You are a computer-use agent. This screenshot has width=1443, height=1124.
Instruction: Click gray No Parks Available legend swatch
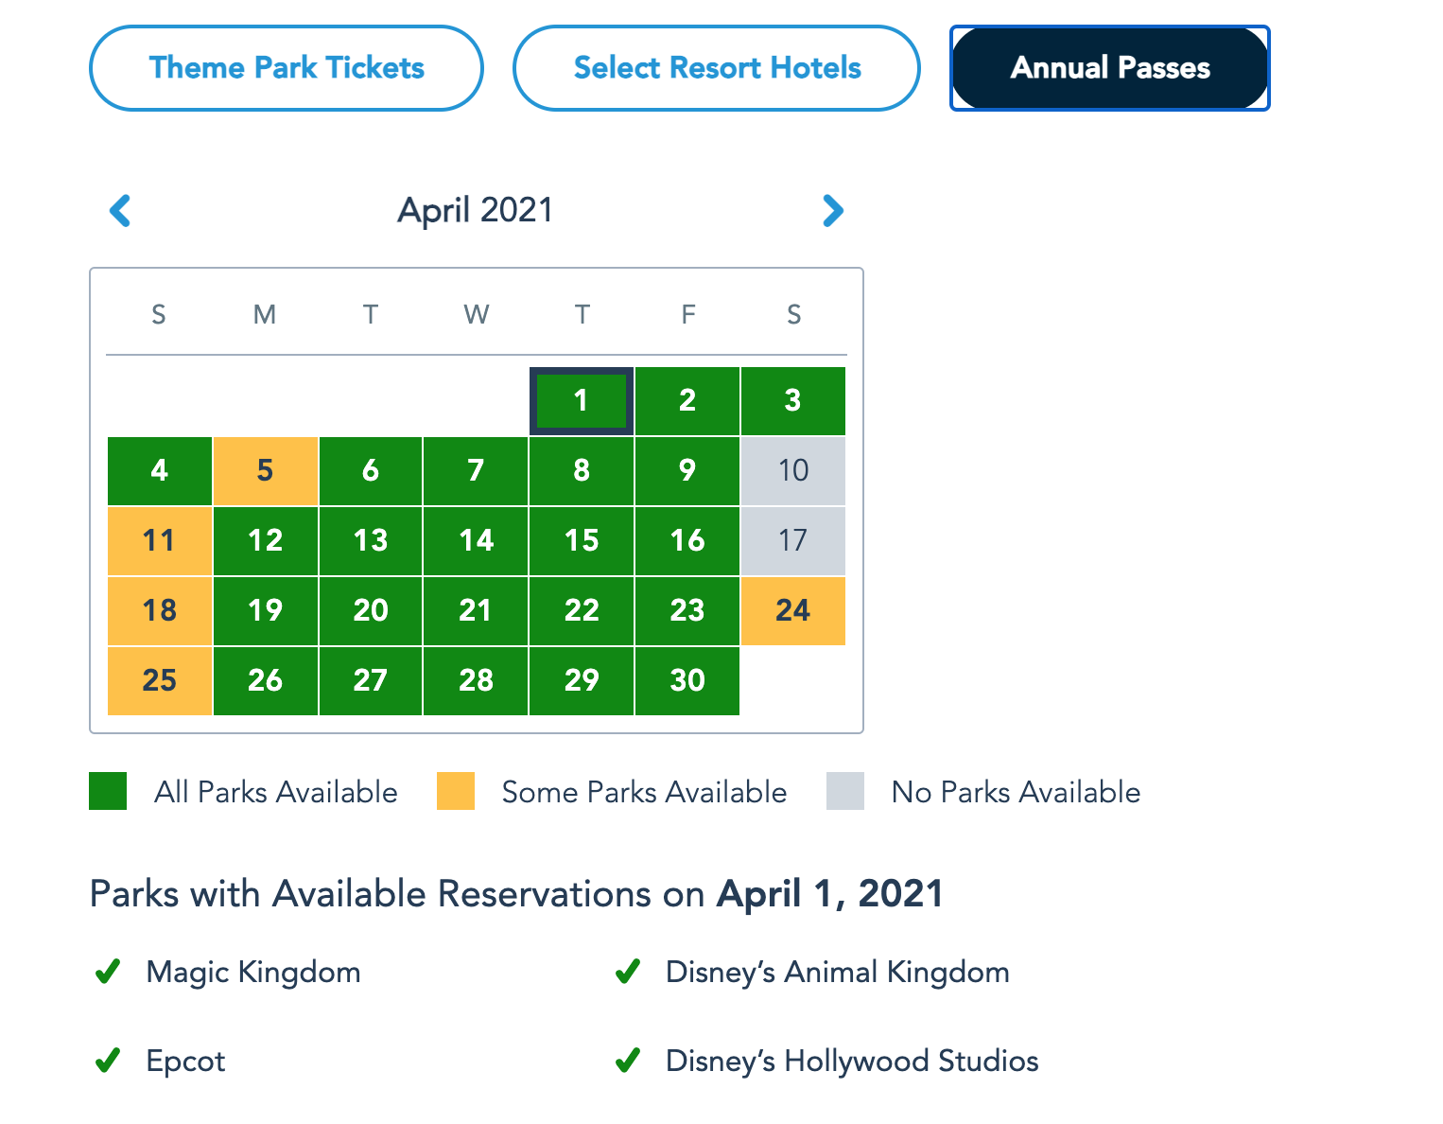pyautogui.click(x=845, y=791)
